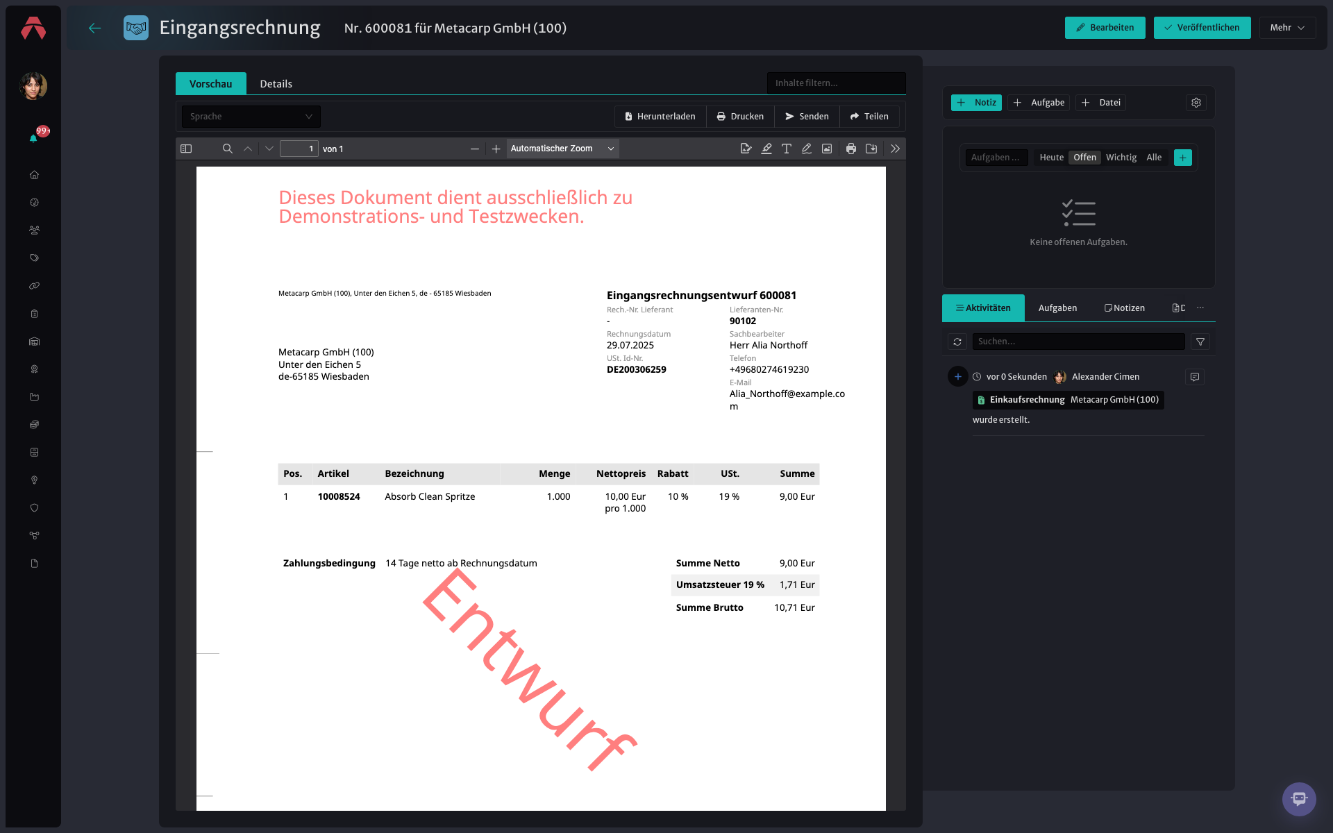This screenshot has height=833, width=1333.
Task: Open the truncated document tab after Notizen
Action: (1179, 308)
